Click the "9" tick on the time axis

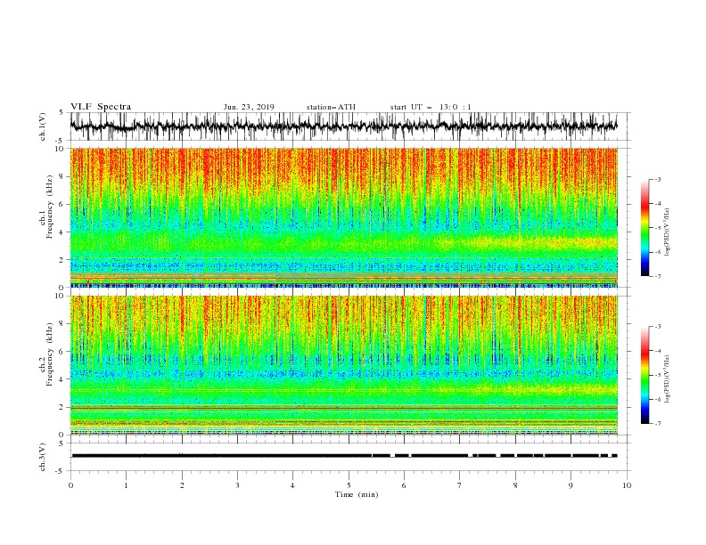[x=571, y=485]
